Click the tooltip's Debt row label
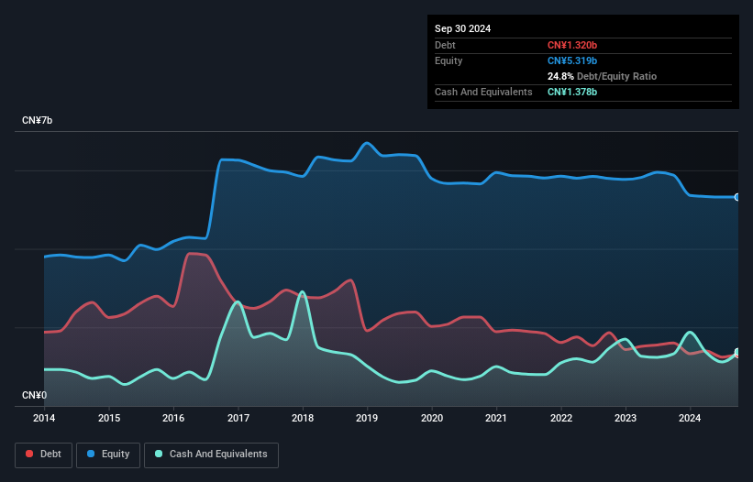Image resolution: width=753 pixels, height=482 pixels. tap(445, 45)
